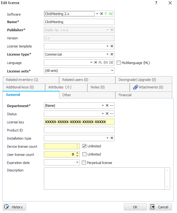Click the Cancel button label

[163, 207]
